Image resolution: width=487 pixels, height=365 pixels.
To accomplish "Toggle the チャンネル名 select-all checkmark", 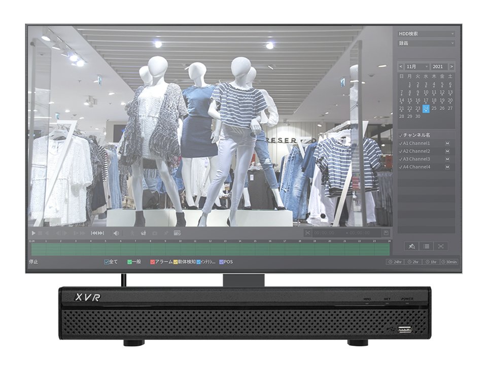I will [x=401, y=135].
